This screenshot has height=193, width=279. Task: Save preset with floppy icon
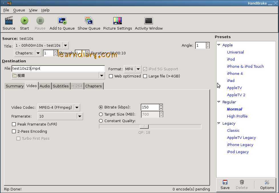(225, 182)
